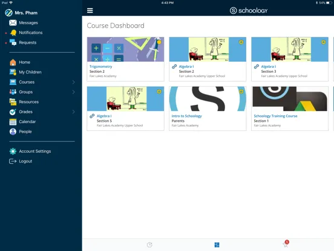
Task: Click Intro to Schoology S logo thumbnail
Action: [208, 99]
